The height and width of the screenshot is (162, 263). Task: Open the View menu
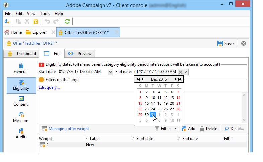click(x=31, y=14)
